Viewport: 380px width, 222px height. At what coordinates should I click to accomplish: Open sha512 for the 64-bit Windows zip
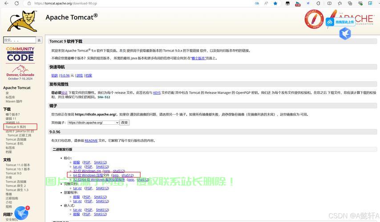pos(127,175)
